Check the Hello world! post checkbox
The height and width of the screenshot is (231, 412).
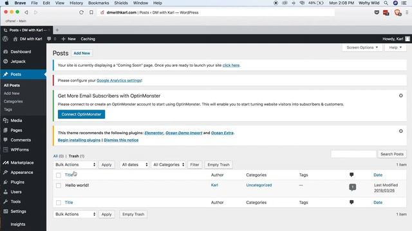(59, 185)
